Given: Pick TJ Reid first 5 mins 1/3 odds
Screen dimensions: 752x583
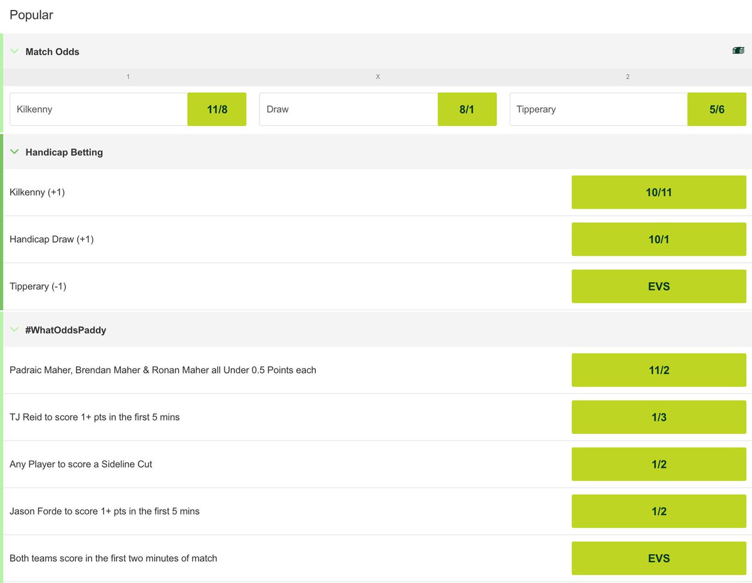Looking at the screenshot, I should [659, 418].
